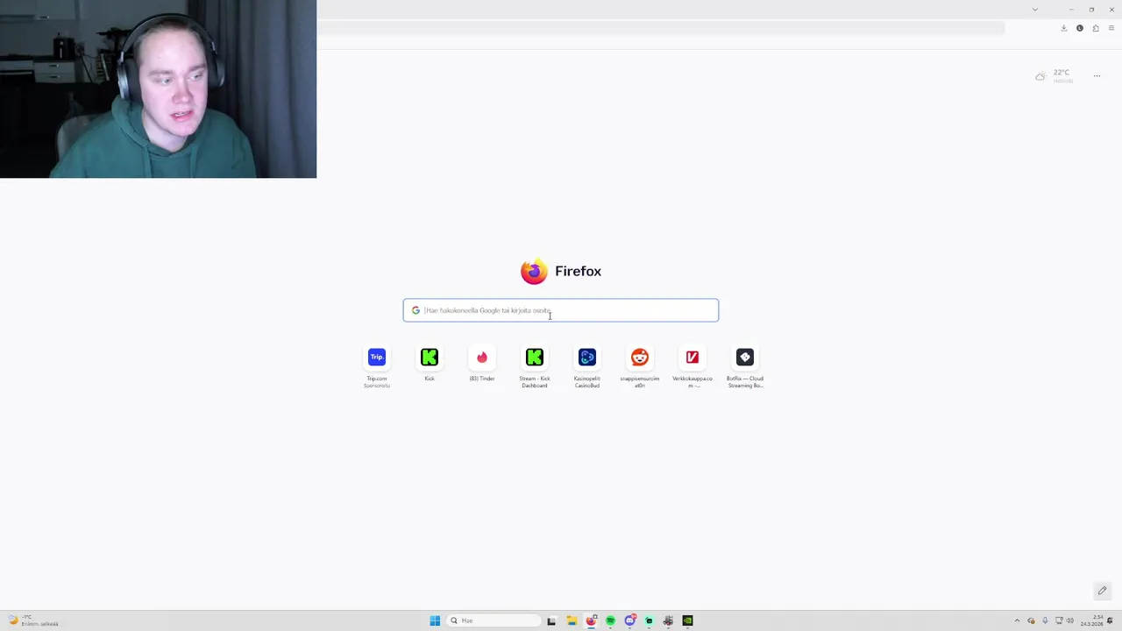Viewport: 1122px width, 631px height.
Task: Open the taskbar clock and date
Action: pos(1092,620)
